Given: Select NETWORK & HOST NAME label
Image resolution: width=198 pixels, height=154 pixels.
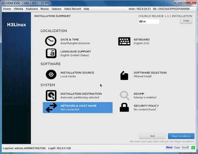Looking at the screenshot, I should [x=78, y=106].
